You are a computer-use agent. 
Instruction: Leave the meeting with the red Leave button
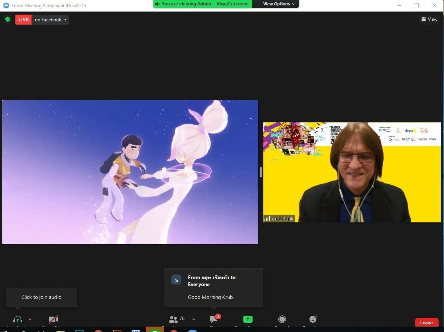[x=426, y=322]
